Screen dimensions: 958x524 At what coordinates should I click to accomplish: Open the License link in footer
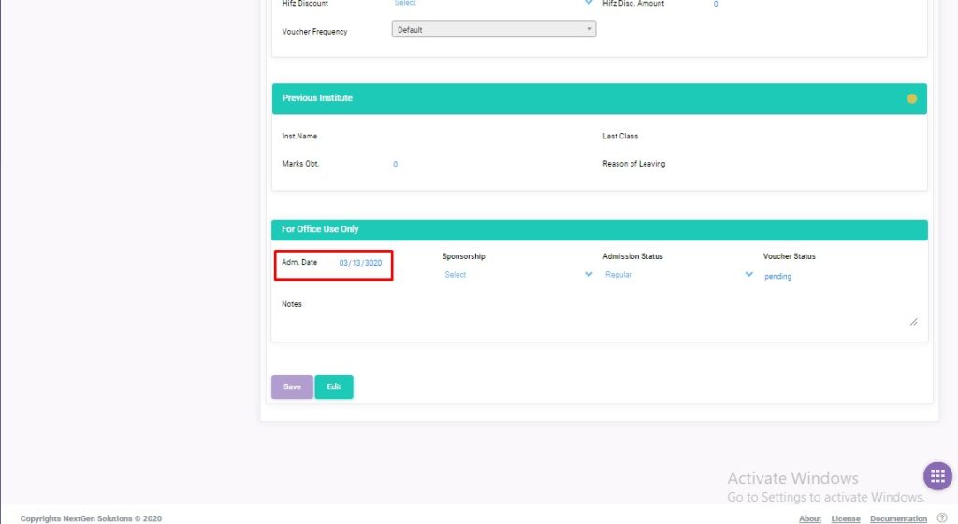click(x=846, y=518)
